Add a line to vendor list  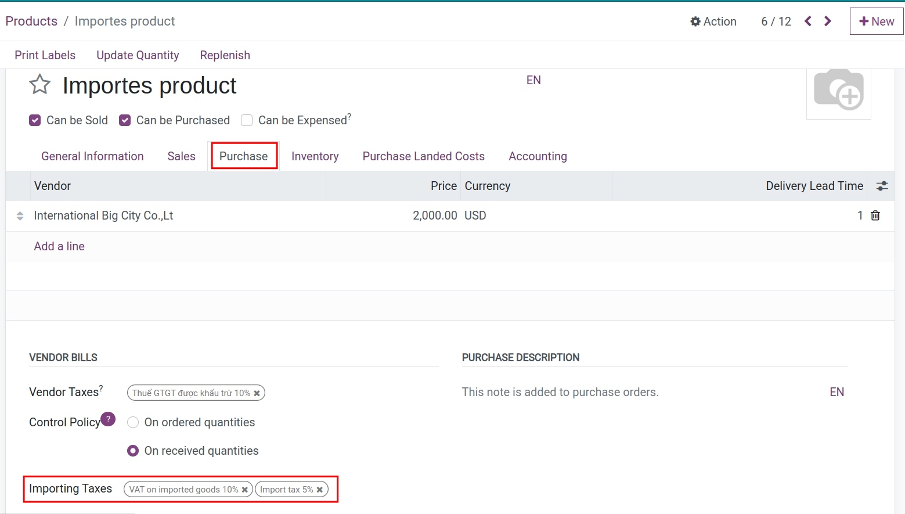tap(59, 246)
